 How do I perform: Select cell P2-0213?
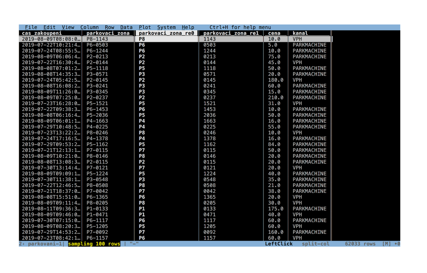(97, 57)
